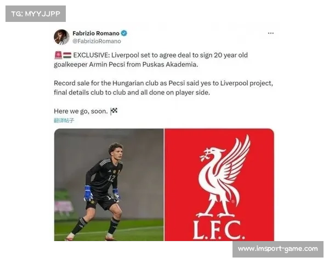Viewport: 329px width, 263px height.
Task: Click the L.F.C. letters on crest
Action: coord(219,230)
